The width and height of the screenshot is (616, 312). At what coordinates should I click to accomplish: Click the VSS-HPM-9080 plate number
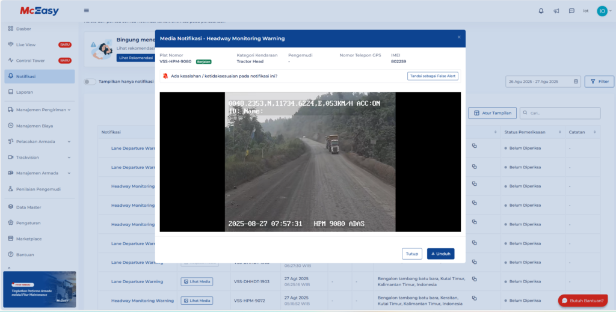(176, 61)
